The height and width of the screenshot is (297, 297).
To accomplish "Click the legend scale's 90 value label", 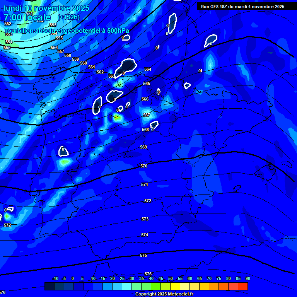I will tap(247, 278).
